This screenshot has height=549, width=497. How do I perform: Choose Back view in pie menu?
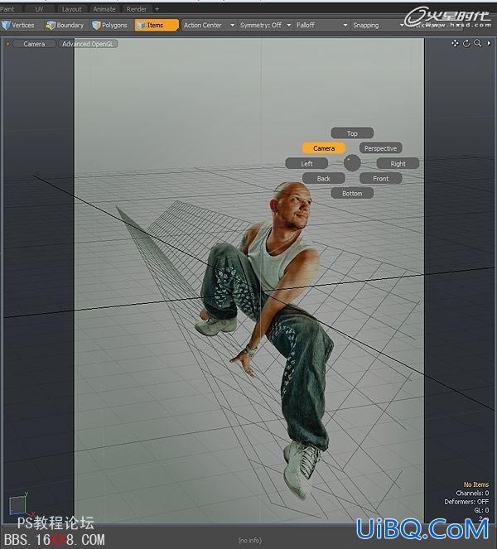[324, 179]
